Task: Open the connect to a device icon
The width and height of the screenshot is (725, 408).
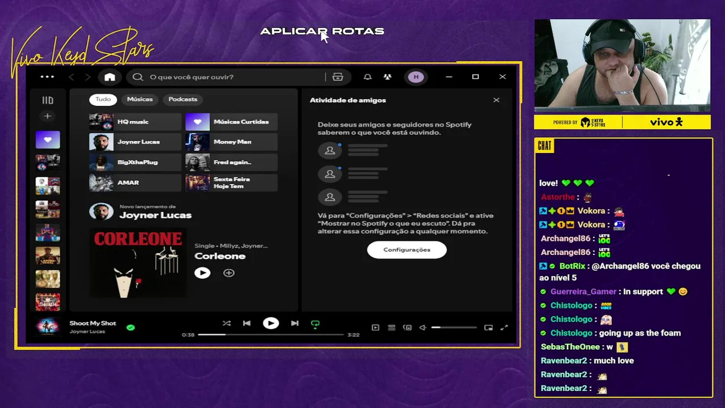Action: coord(407,328)
